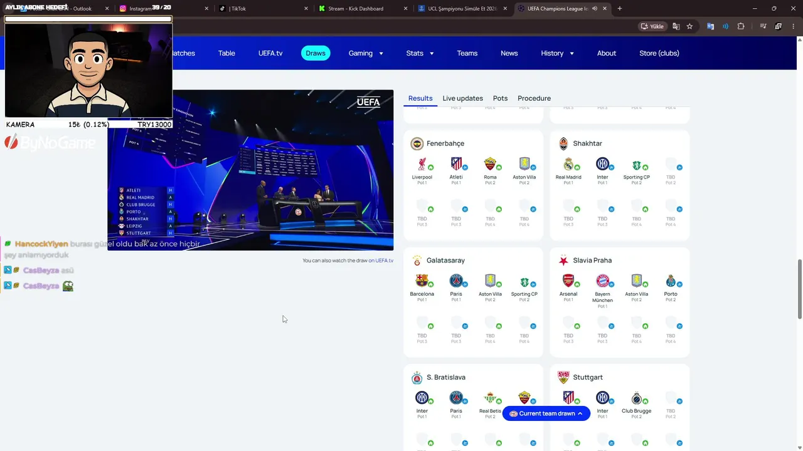Click the 'Slavia Praha' card title

click(592, 261)
